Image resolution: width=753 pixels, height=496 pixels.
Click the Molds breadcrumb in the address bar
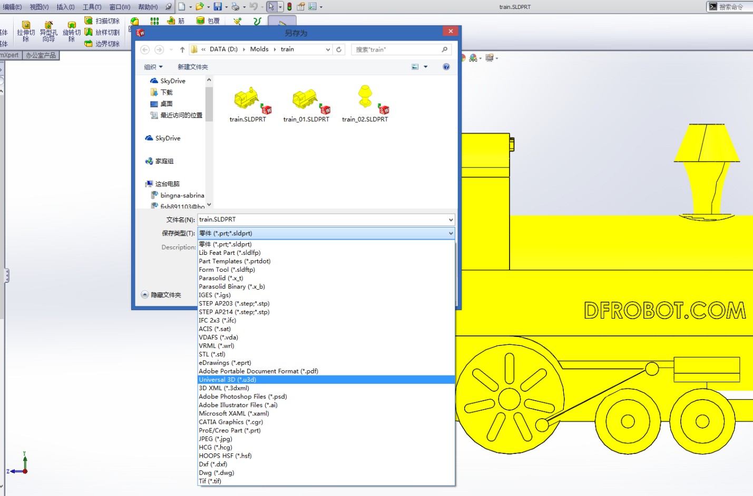[x=259, y=49]
